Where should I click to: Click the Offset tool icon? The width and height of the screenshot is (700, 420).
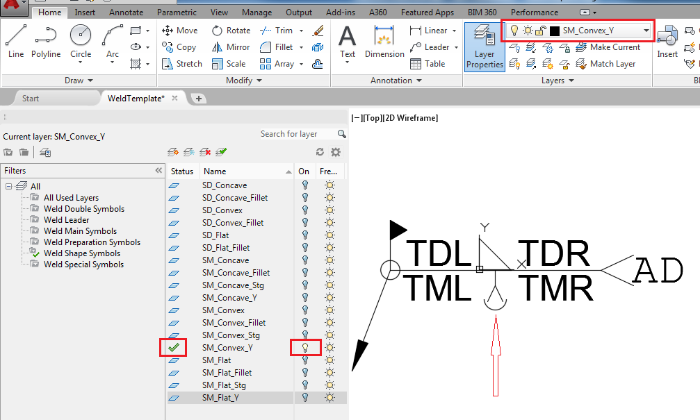tap(318, 64)
